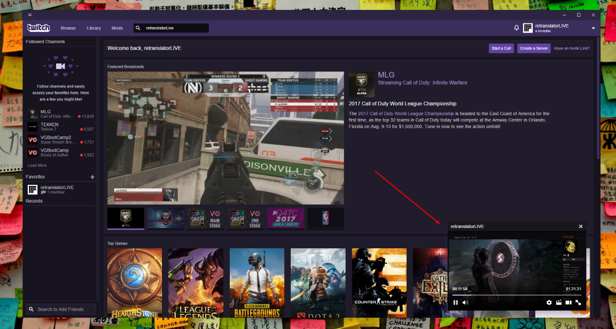The image size is (616, 329).
Task: Open the notifications bell
Action: 516,28
